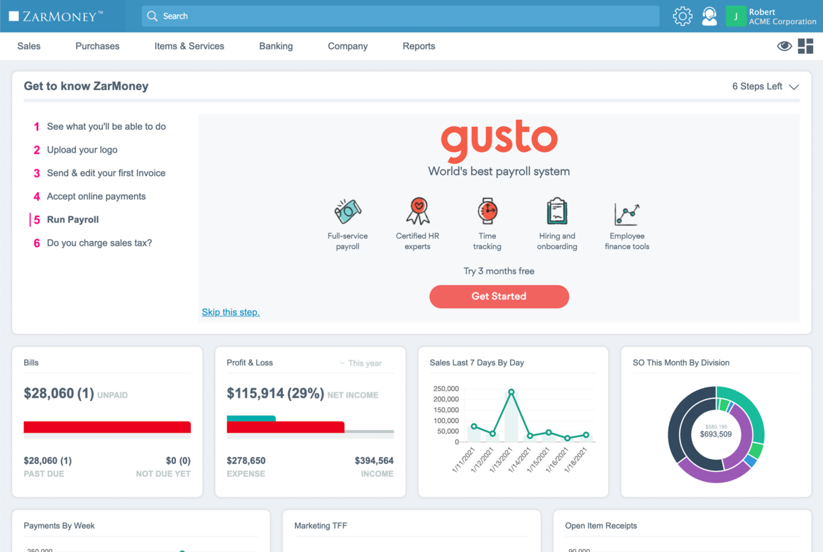Click the teal income bar in Profit & Loss
The image size is (823, 552).
point(251,418)
